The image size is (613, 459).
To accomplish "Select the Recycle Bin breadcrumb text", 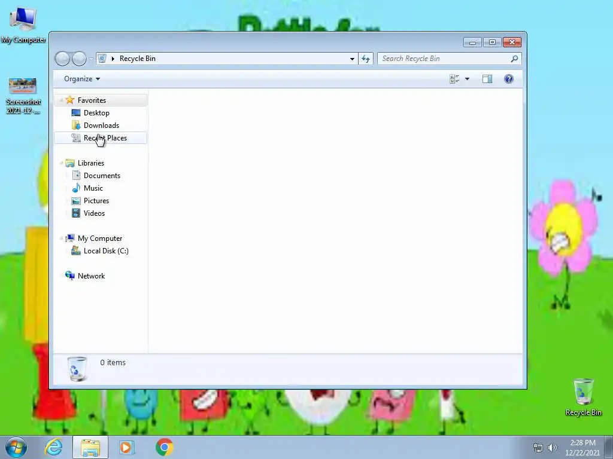I will [137, 59].
